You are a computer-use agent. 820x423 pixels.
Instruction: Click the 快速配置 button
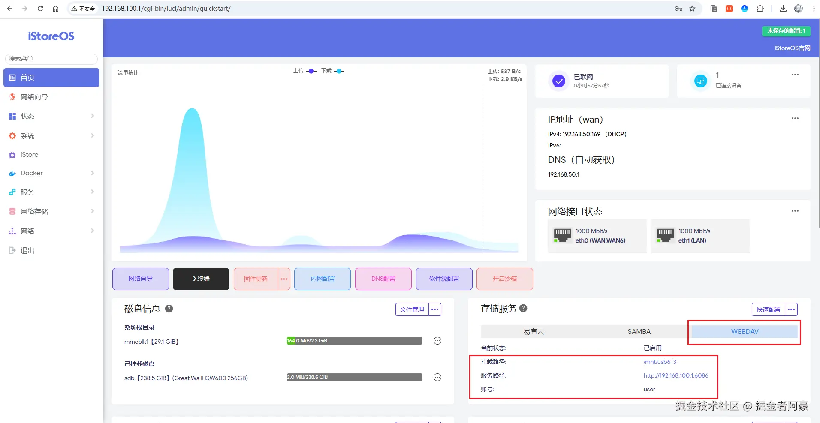pos(769,309)
